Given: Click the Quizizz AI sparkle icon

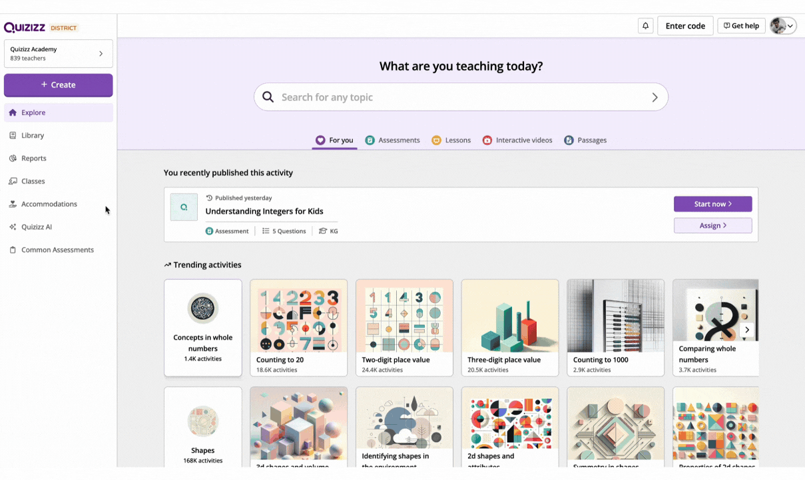Looking at the screenshot, I should coord(13,227).
